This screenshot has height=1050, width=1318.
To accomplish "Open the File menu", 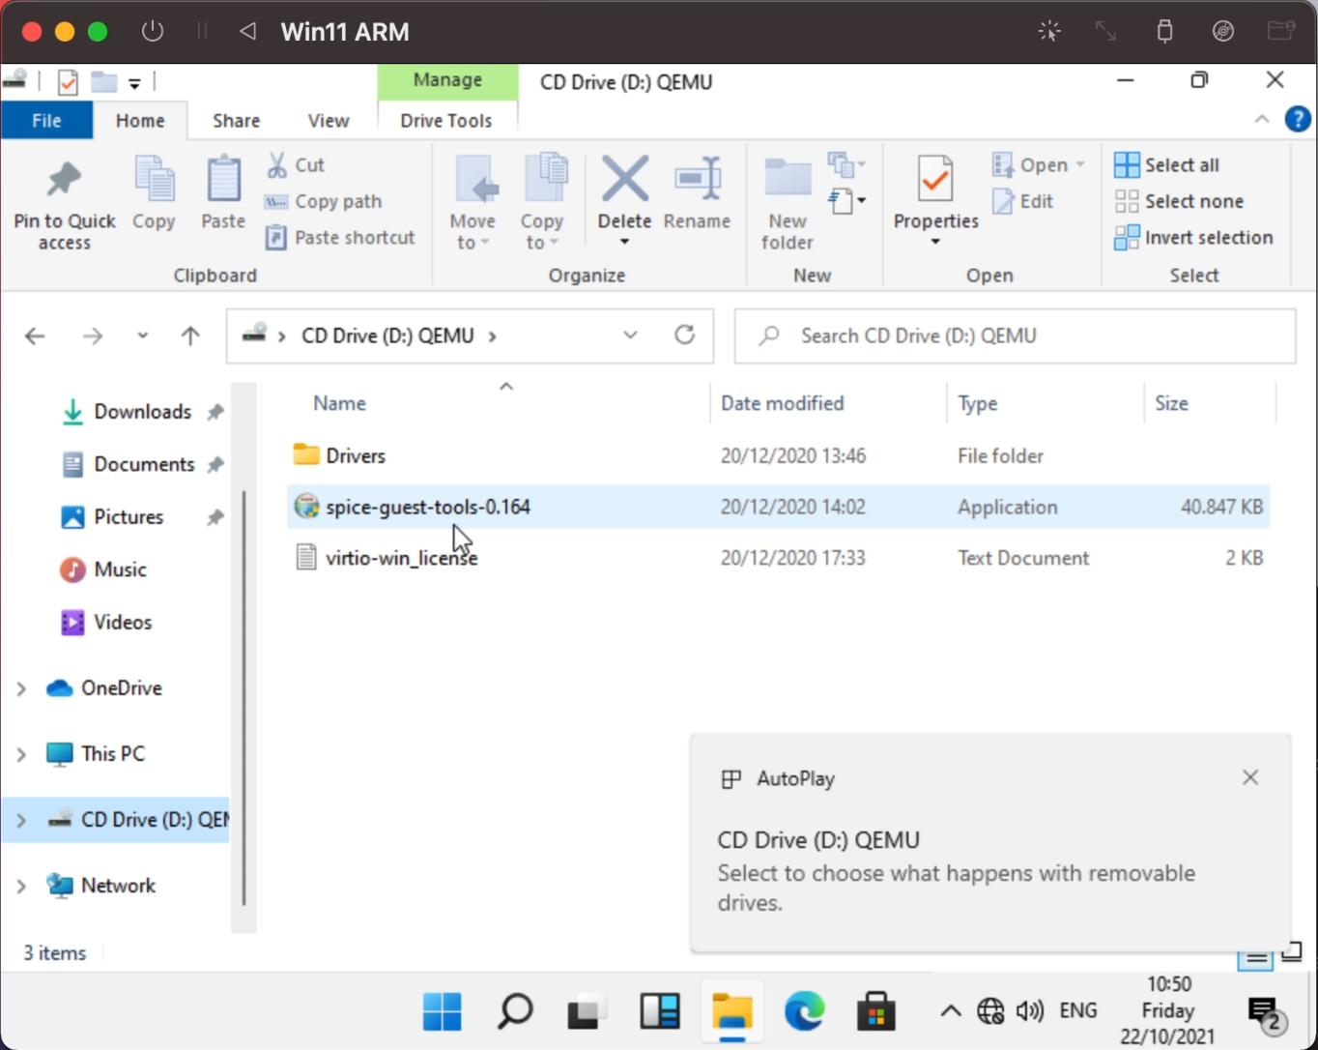I will click(45, 120).
